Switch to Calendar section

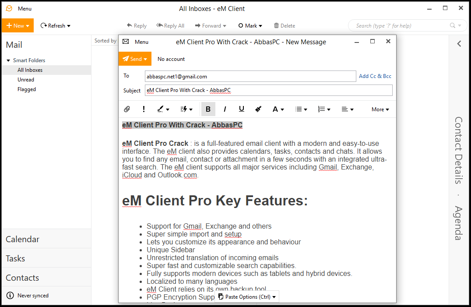pos(46,239)
